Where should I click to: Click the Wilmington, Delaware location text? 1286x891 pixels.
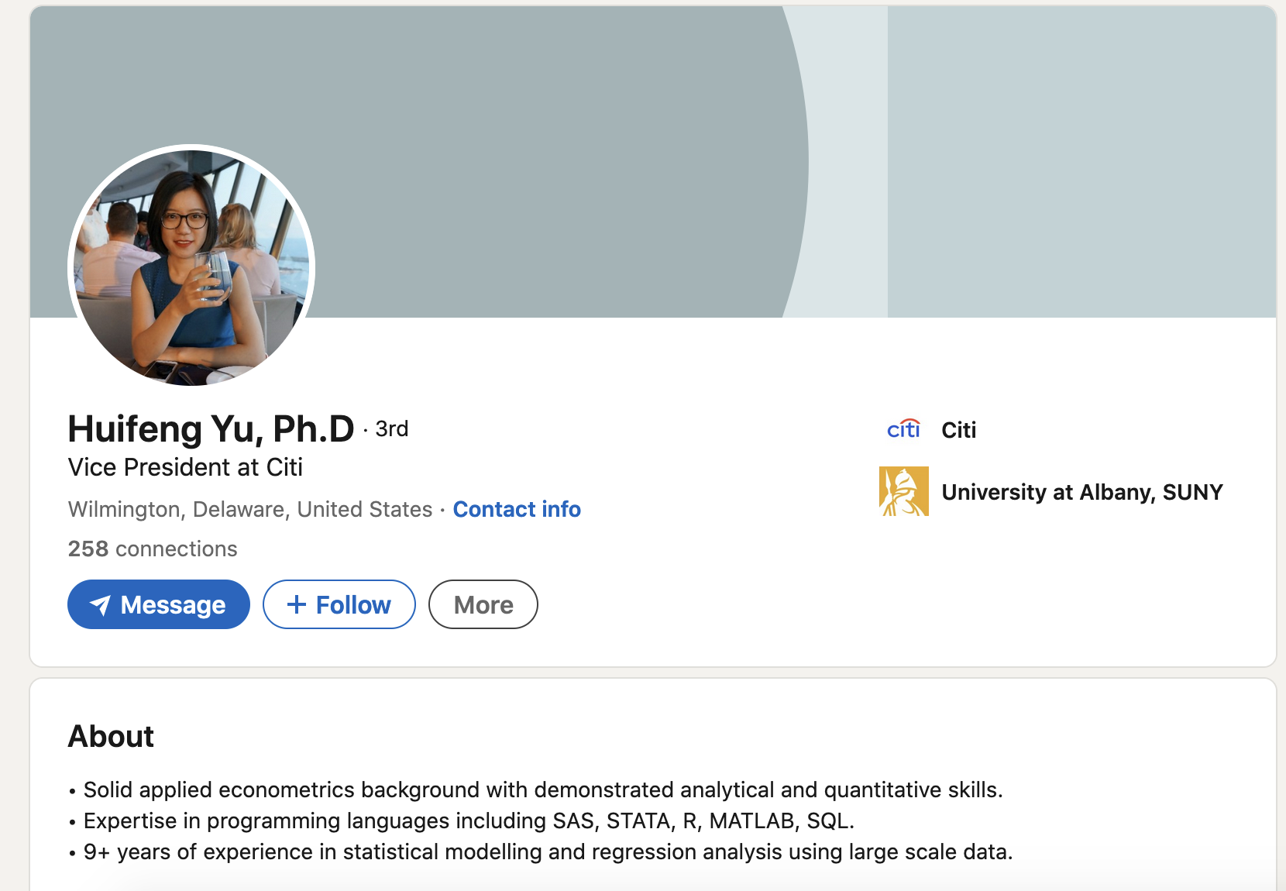pyautogui.click(x=250, y=509)
